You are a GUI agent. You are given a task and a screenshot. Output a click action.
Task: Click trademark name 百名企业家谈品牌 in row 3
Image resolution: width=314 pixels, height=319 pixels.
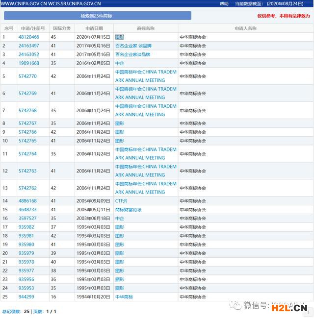click(133, 54)
